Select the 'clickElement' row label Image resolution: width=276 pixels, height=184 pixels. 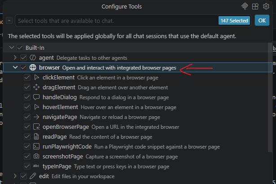coord(59,78)
